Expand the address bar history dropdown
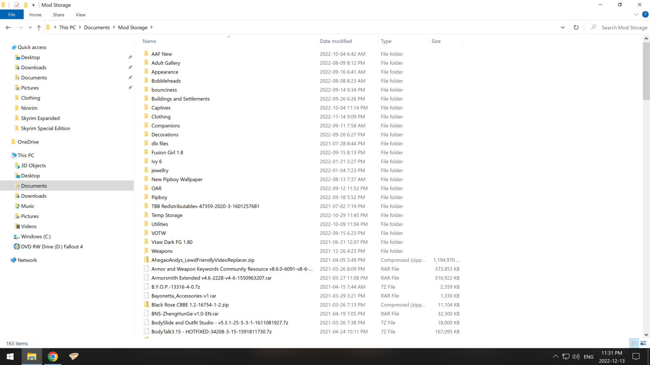The image size is (650, 365). [x=563, y=27]
